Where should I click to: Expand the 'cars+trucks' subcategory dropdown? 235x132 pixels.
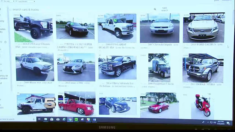pyautogui.click(x=27, y=1)
